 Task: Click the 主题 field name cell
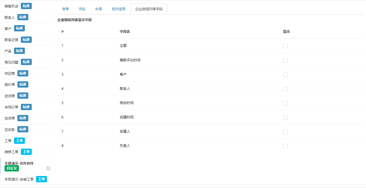[123, 46]
